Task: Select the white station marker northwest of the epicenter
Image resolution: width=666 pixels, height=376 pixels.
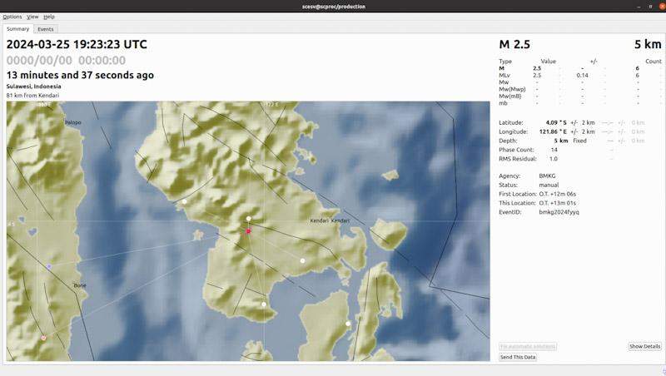Action: [184, 200]
